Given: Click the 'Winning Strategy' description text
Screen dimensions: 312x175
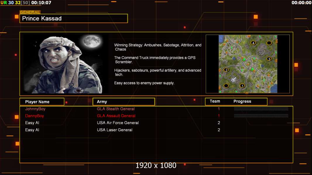Looking at the screenshot, I should coord(158,47).
